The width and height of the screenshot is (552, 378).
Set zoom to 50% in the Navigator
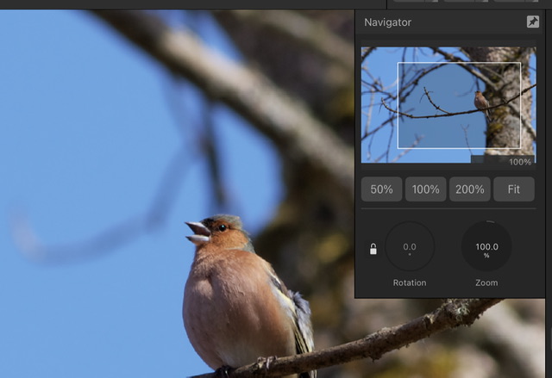[x=381, y=189]
